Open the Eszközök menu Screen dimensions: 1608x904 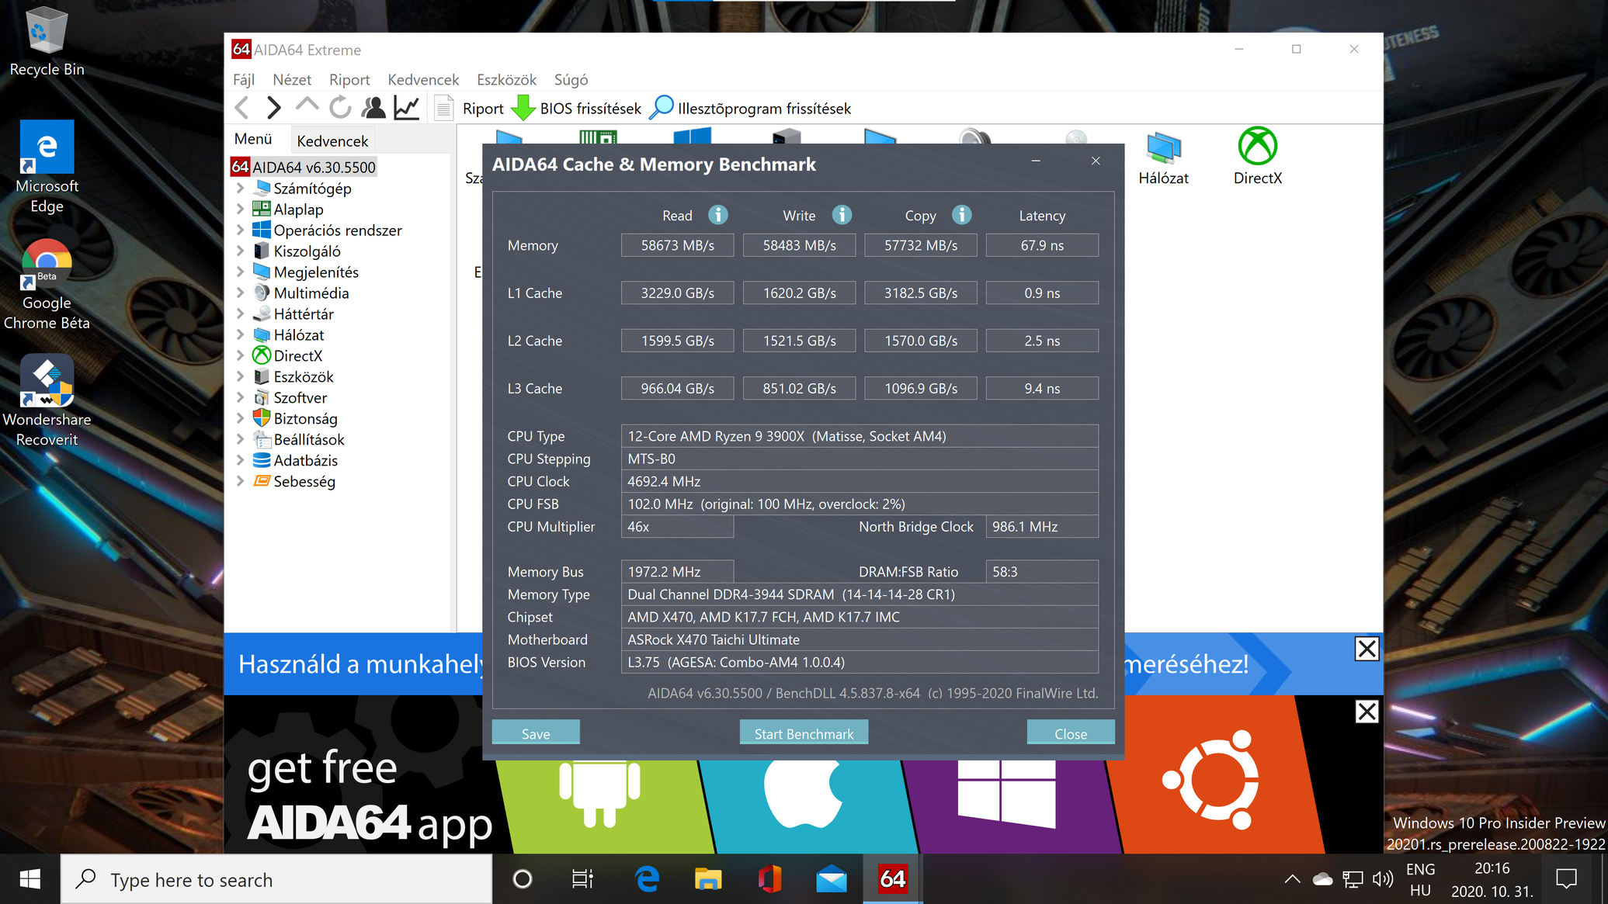[506, 79]
